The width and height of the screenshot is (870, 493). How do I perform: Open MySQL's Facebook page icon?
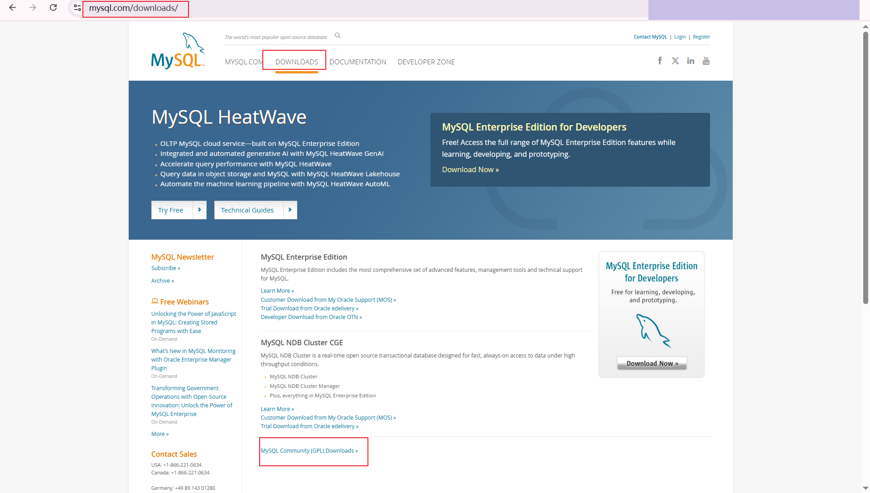[x=660, y=61]
